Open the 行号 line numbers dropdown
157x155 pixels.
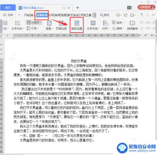[x=33, y=28]
